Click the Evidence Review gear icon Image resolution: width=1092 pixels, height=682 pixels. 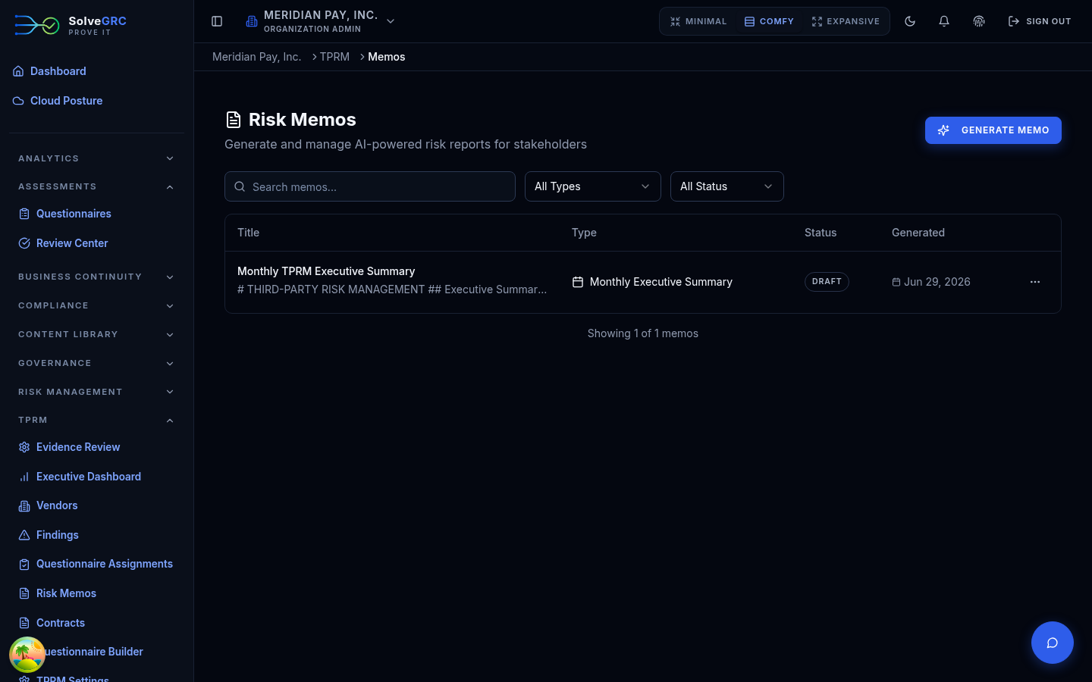pos(24,447)
